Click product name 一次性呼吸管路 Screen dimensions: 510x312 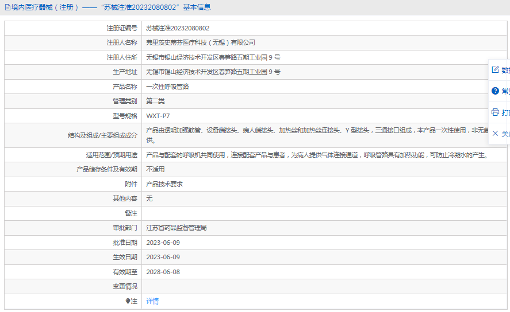coord(167,87)
